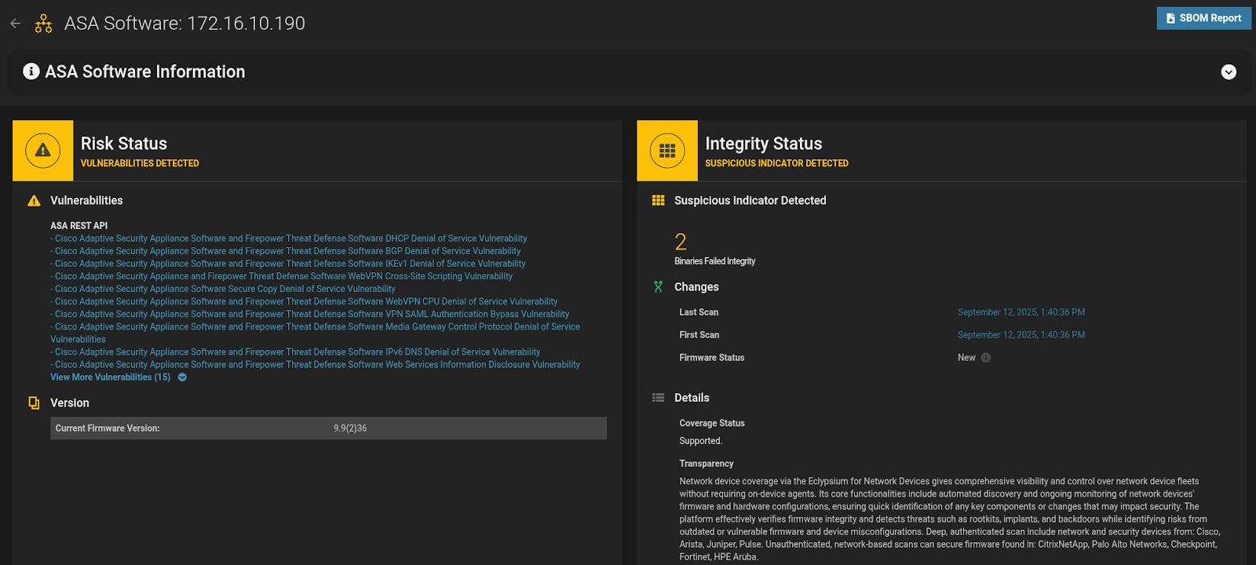Image resolution: width=1256 pixels, height=565 pixels.
Task: Click the Current Firmware Version label
Action: tap(108, 428)
